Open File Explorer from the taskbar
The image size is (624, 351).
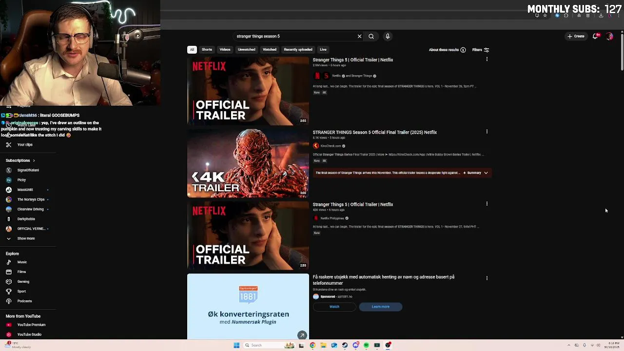[323, 345]
